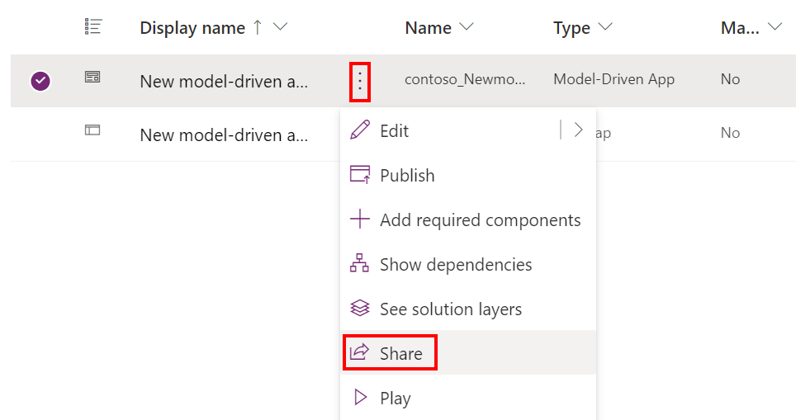Select Edit from the context menu
Image resolution: width=796 pixels, height=420 pixels.
[467, 131]
